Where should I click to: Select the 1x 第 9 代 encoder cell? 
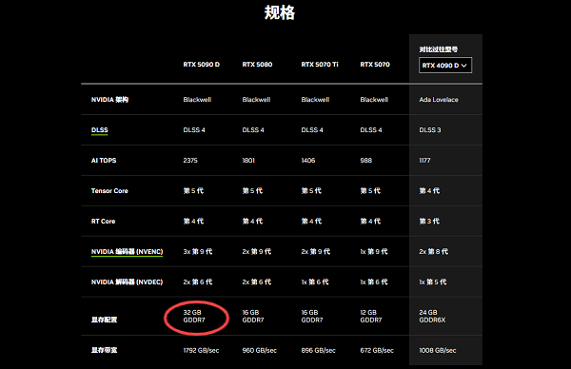tap(374, 251)
